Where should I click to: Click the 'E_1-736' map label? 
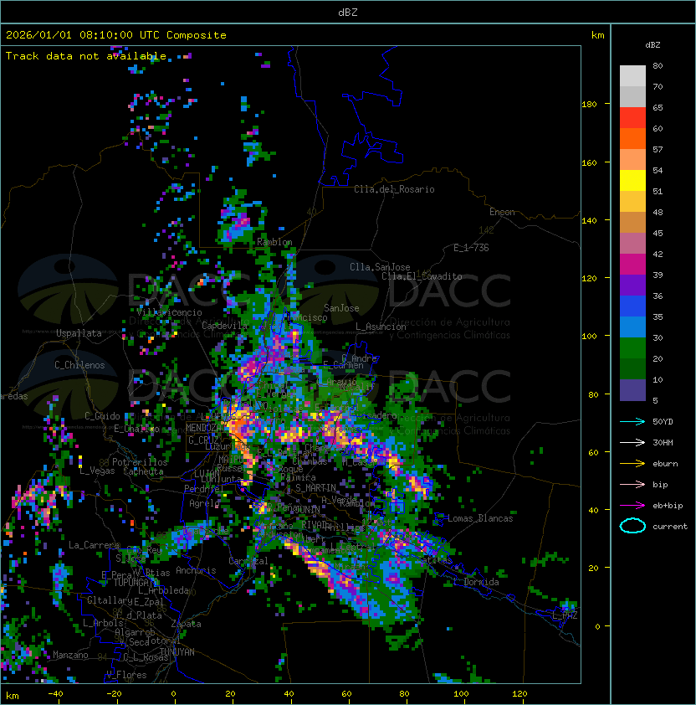pyautogui.click(x=471, y=248)
